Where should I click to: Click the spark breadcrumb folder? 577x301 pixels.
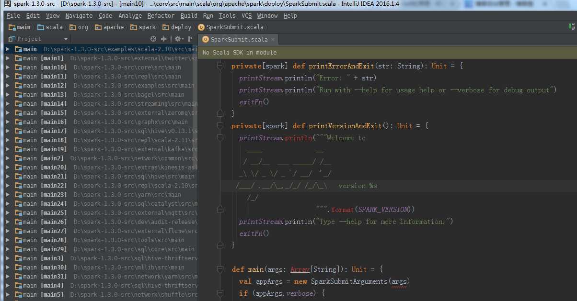(x=143, y=27)
